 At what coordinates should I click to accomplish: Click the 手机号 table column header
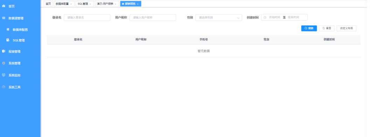pyautogui.click(x=204, y=40)
